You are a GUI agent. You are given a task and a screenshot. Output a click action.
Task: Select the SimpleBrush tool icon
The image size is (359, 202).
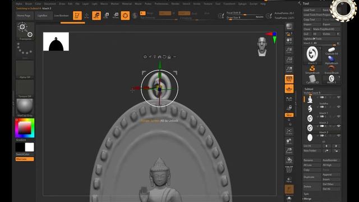coord(312,70)
